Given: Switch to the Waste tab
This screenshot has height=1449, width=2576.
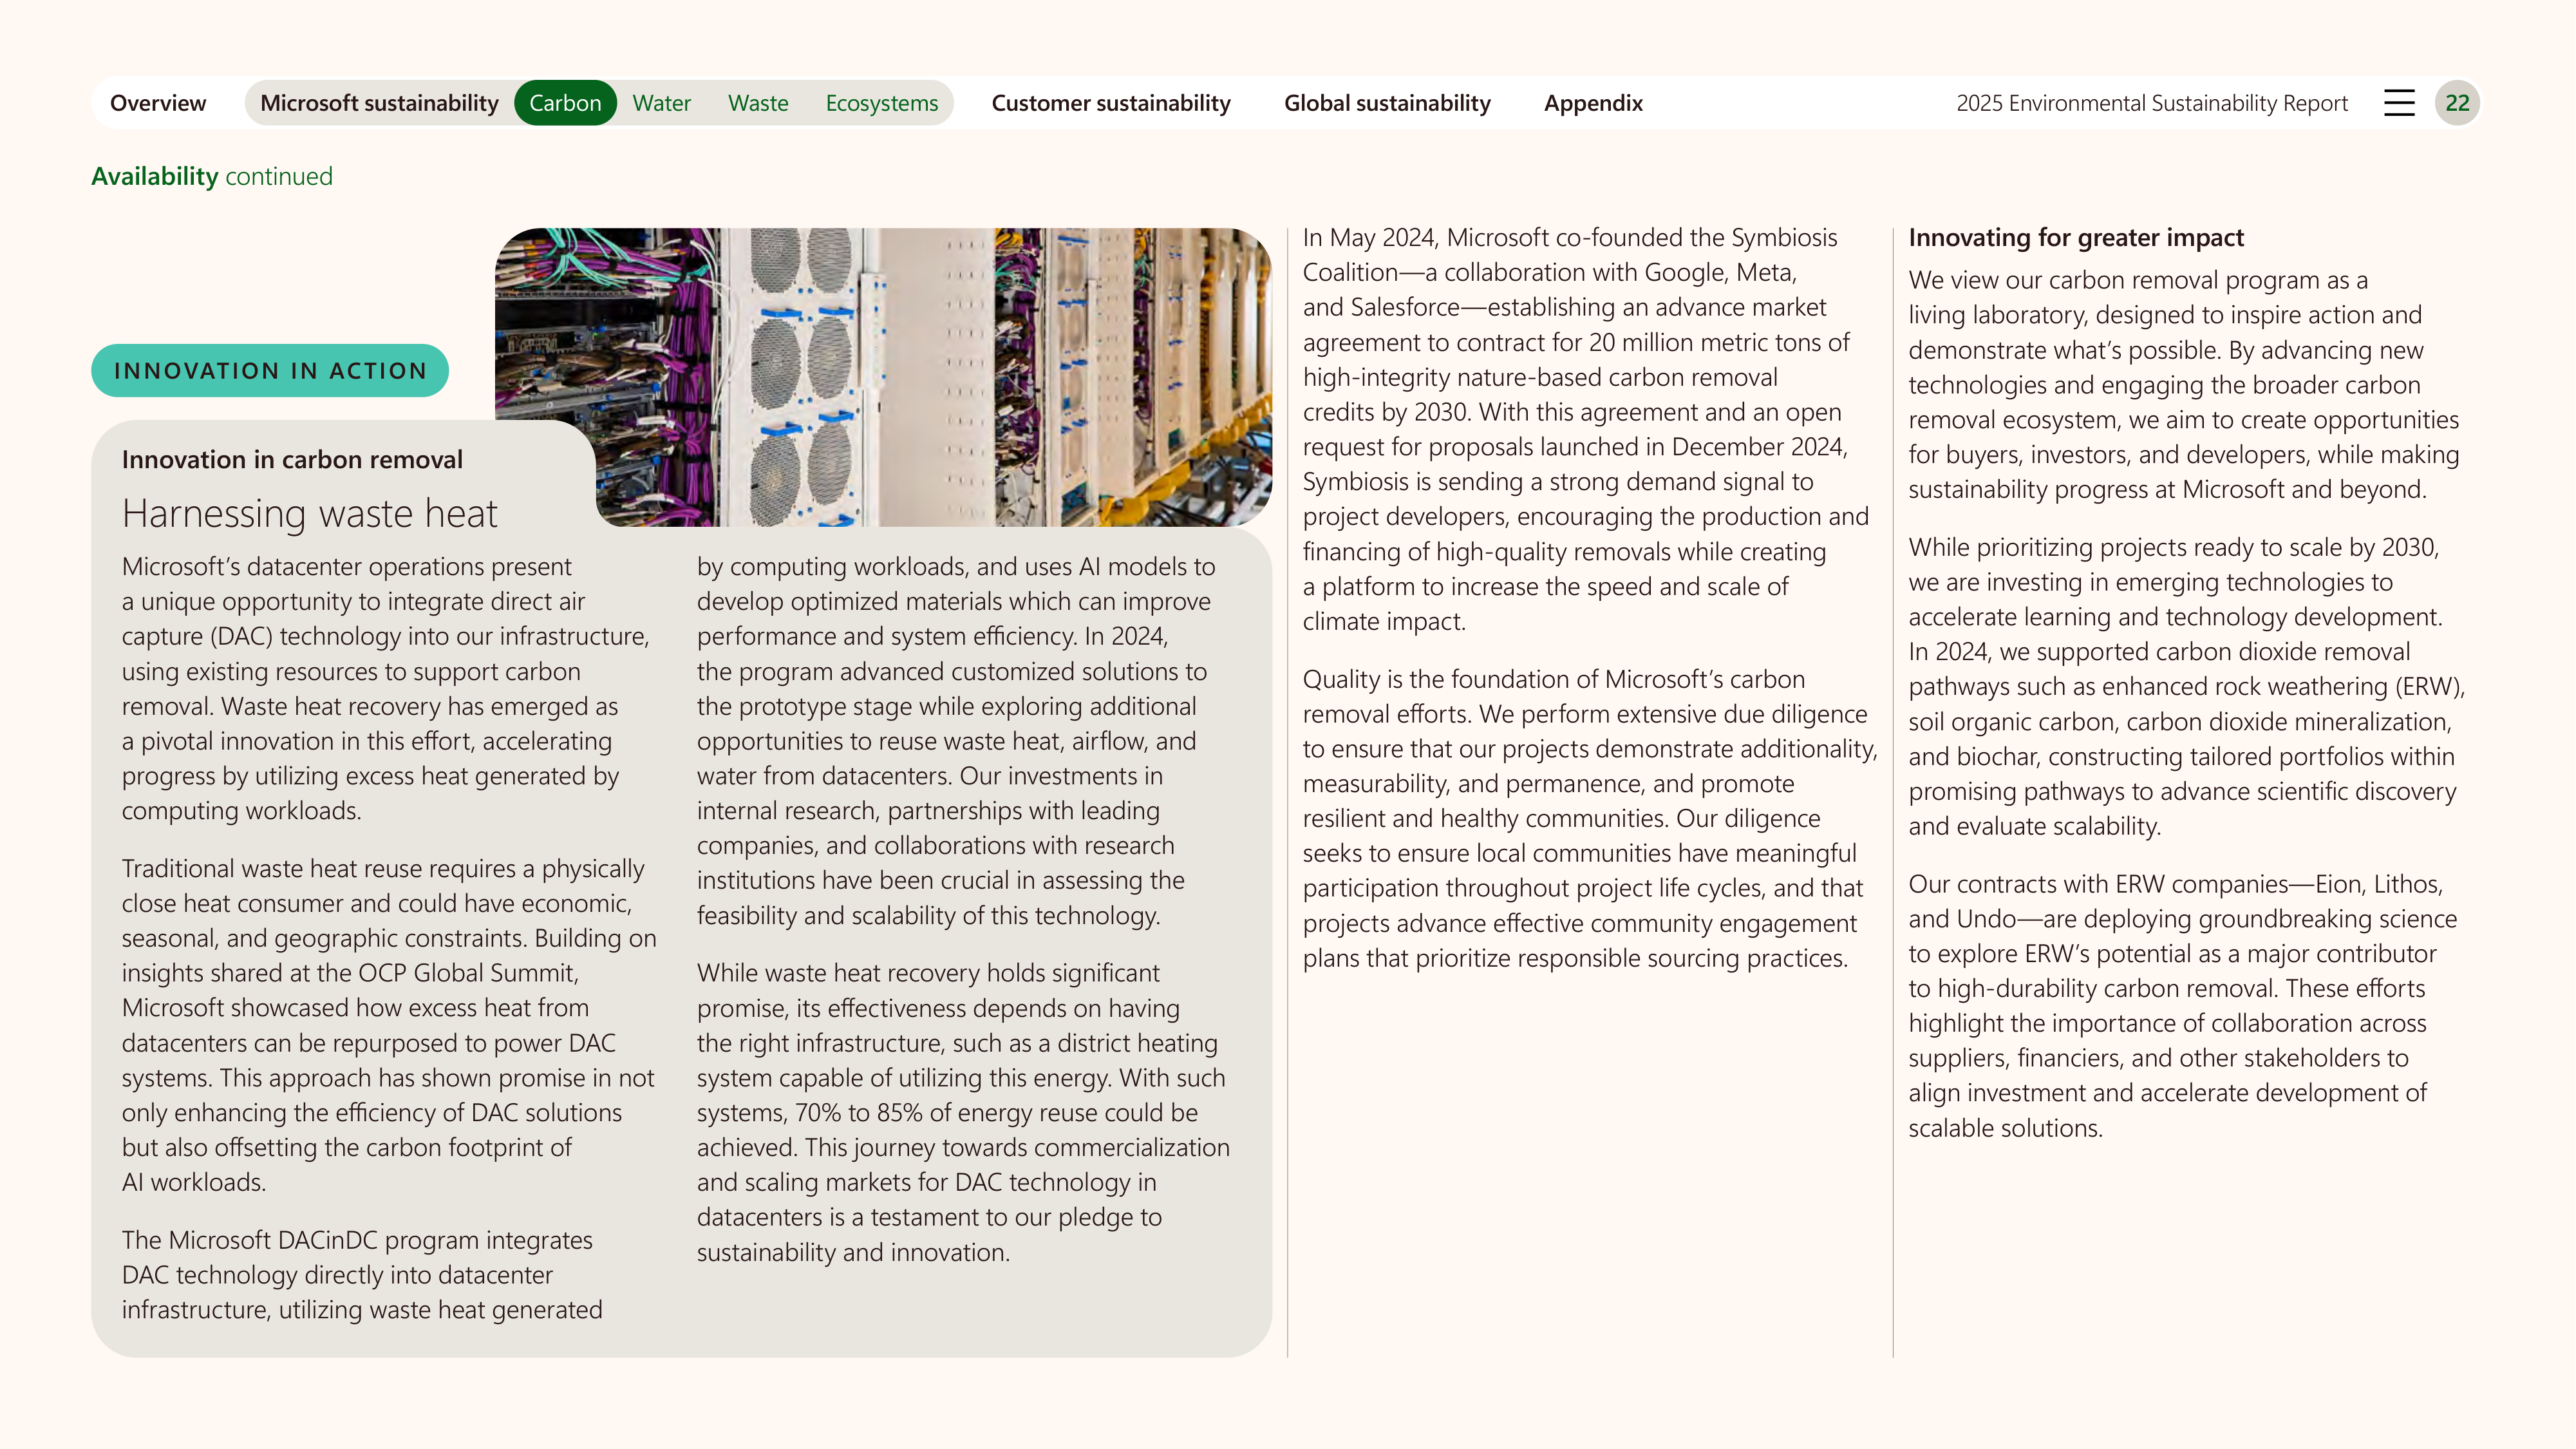Looking at the screenshot, I should 758,103.
